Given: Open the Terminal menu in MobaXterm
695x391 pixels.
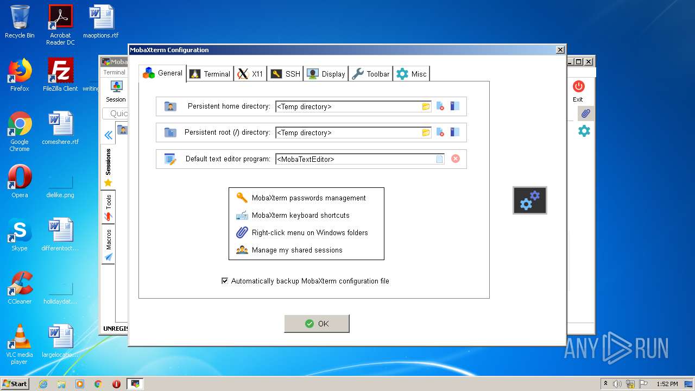Looking at the screenshot, I should [114, 72].
